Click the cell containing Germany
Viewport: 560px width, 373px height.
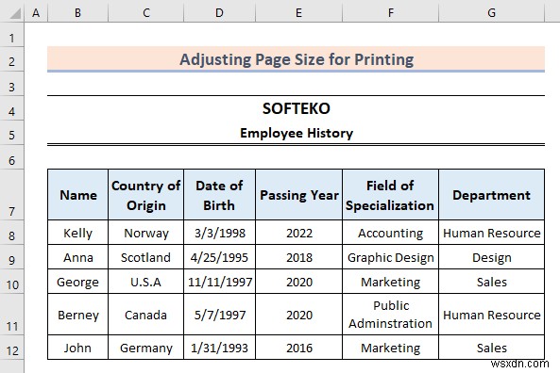145,348
